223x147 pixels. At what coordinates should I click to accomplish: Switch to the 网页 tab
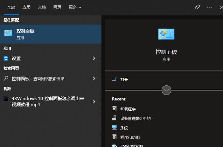[x=57, y=7]
